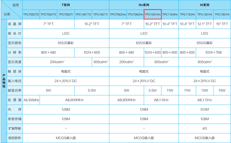This screenshot has height=143, width=231.
Task: Click the TPC7062Hw model cell
Action: [118, 15]
